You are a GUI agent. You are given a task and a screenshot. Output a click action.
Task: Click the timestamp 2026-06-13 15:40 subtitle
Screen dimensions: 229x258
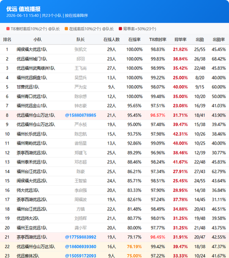pyautogui.click(x=23, y=15)
